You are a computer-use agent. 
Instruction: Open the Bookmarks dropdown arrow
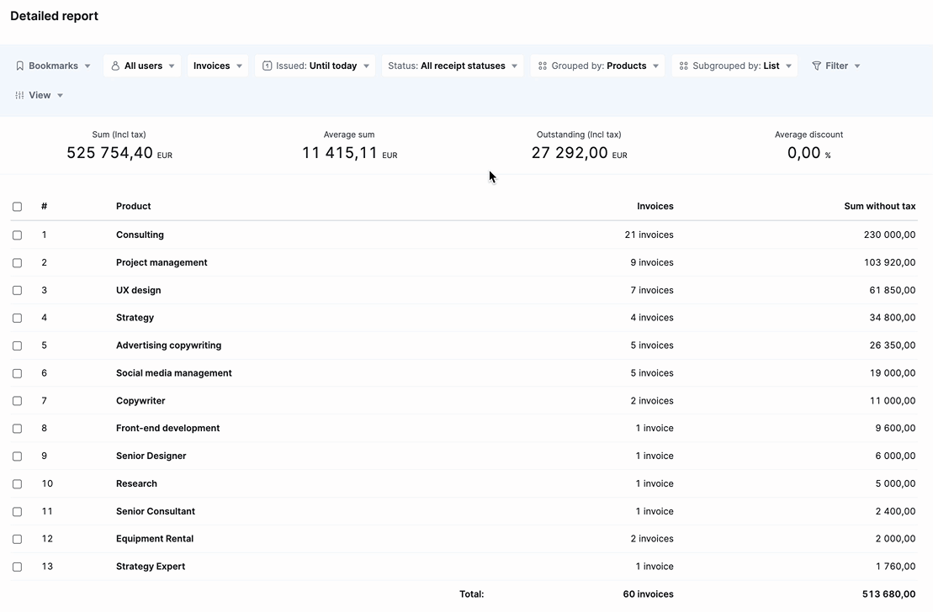point(87,66)
